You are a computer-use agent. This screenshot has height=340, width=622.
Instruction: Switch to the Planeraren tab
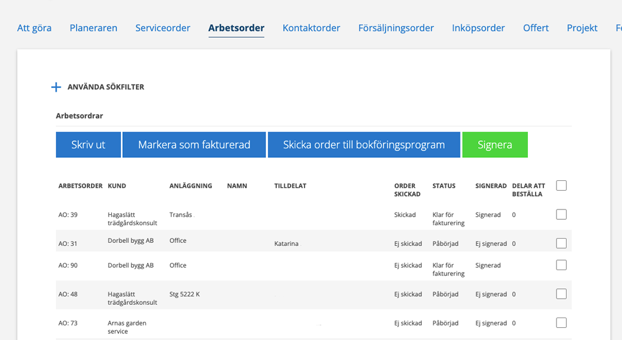[93, 28]
